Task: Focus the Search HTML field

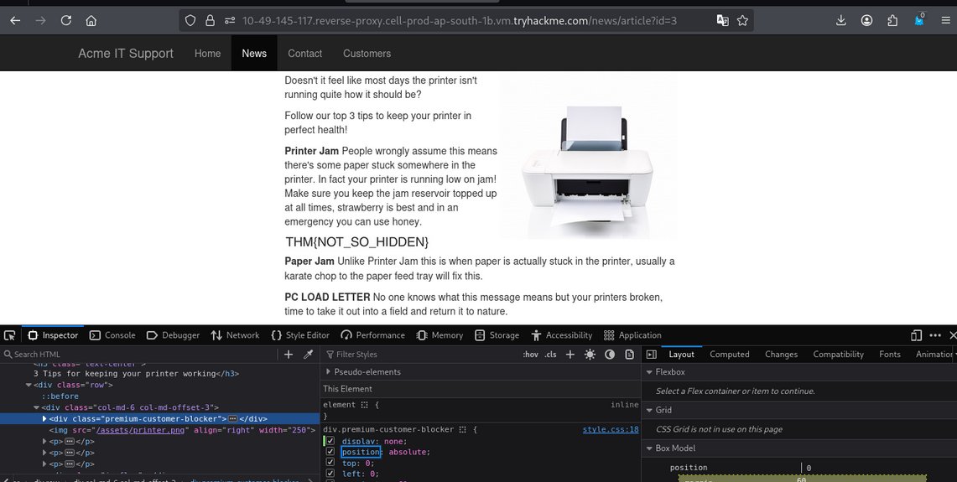Action: [x=140, y=355]
